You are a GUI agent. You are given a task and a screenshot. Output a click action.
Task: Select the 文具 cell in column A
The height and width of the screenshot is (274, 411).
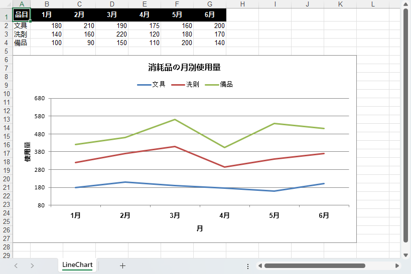coord(22,26)
